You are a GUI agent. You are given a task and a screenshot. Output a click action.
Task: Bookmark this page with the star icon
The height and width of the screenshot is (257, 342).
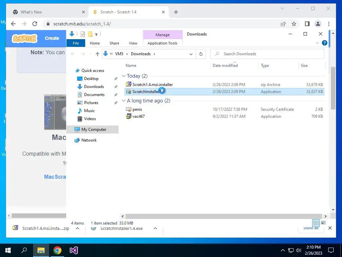[x=294, y=24]
